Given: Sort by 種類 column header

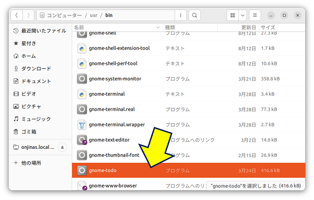Looking at the screenshot, I should (x=190, y=27).
